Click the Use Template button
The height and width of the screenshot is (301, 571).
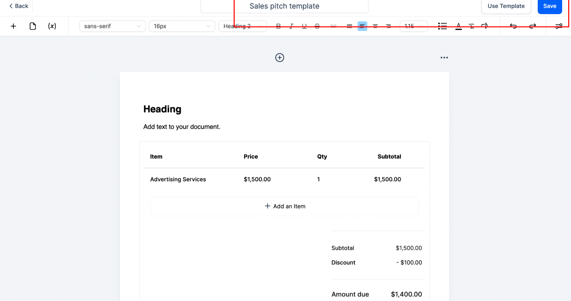(506, 6)
